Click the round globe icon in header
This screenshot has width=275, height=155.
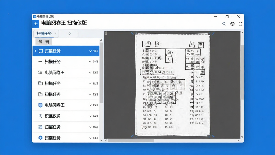pyautogui.click(x=232, y=24)
